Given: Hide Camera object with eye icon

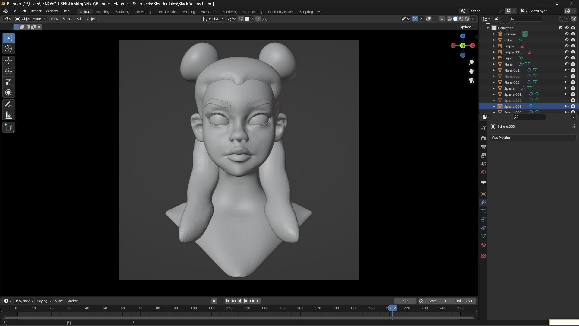Looking at the screenshot, I should tap(567, 34).
